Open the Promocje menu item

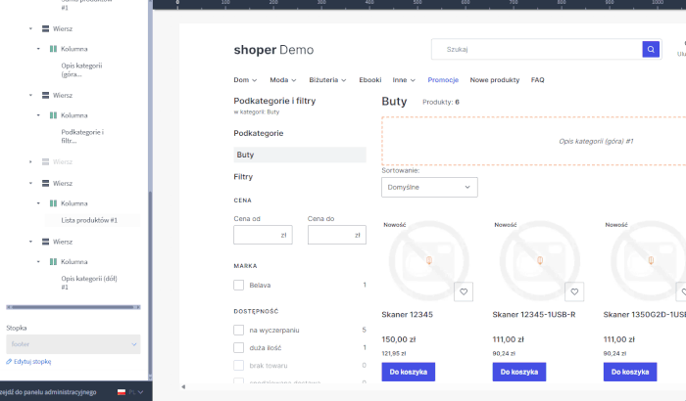click(443, 79)
